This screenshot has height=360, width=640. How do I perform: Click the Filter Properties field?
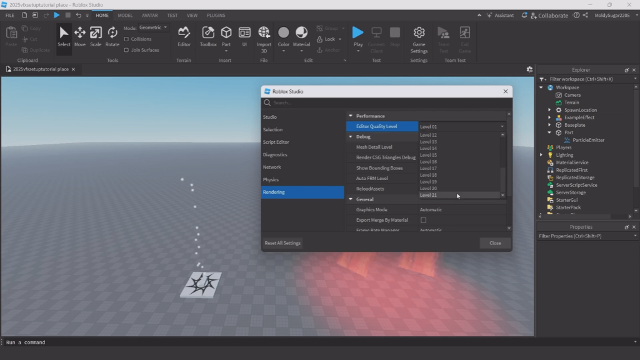[587, 236]
